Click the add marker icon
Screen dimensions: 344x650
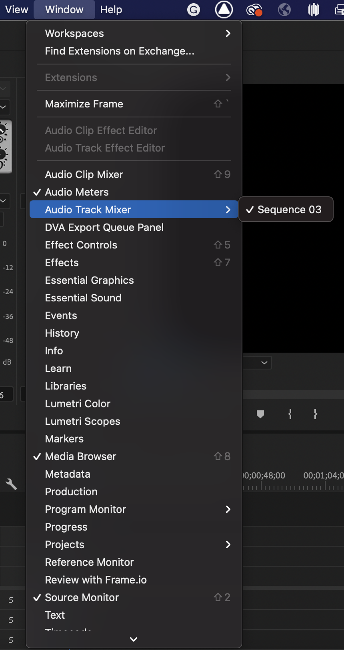(260, 414)
